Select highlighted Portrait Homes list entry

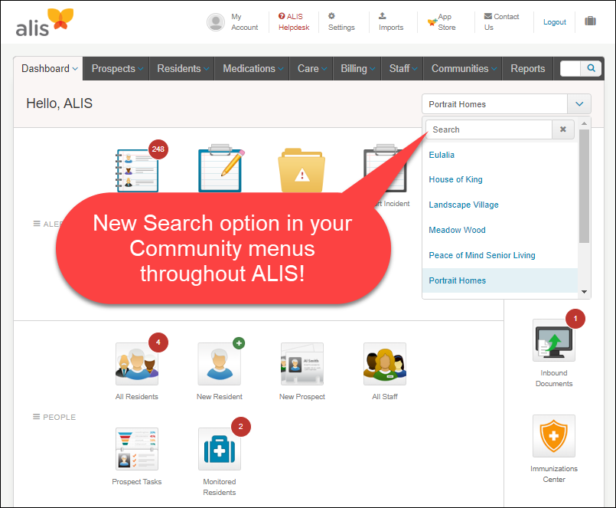point(500,280)
